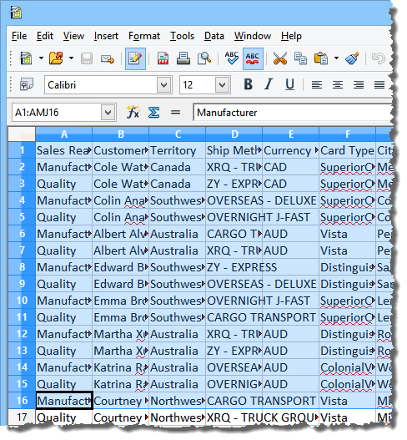This screenshot has width=407, height=440.
Task: Click the XRQ - TRUCK GROU cell in row 17
Action: [263, 417]
